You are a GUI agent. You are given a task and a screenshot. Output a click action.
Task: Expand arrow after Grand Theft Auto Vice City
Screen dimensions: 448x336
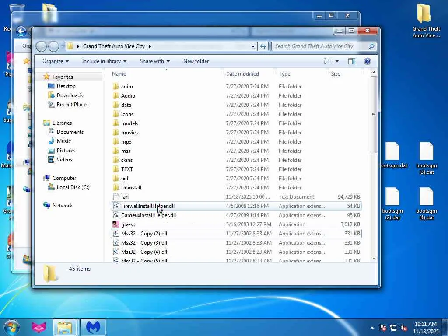point(150,46)
